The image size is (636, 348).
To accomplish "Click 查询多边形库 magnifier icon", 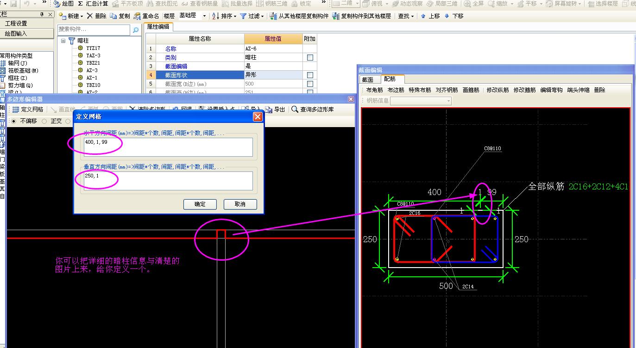I will (295, 110).
